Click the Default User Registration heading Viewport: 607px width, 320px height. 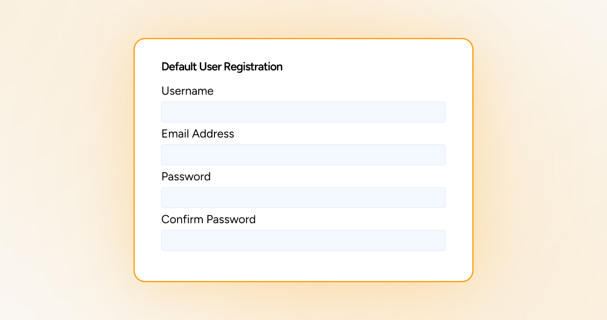(222, 66)
